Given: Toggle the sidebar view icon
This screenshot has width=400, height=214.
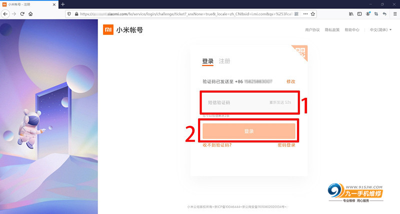Looking at the screenshot, I should click(359, 14).
